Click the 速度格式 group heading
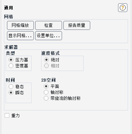Screen dimensions: 132x134 [50, 53]
